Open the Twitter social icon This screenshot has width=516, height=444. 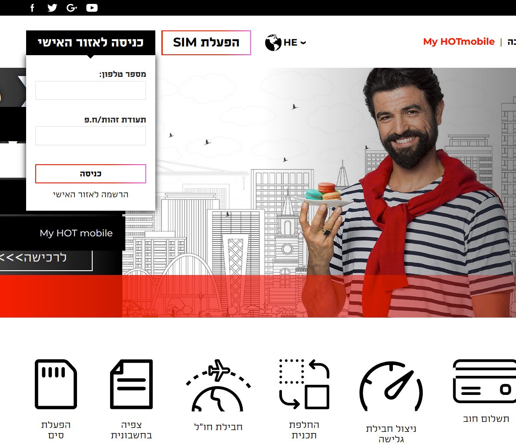click(x=52, y=8)
